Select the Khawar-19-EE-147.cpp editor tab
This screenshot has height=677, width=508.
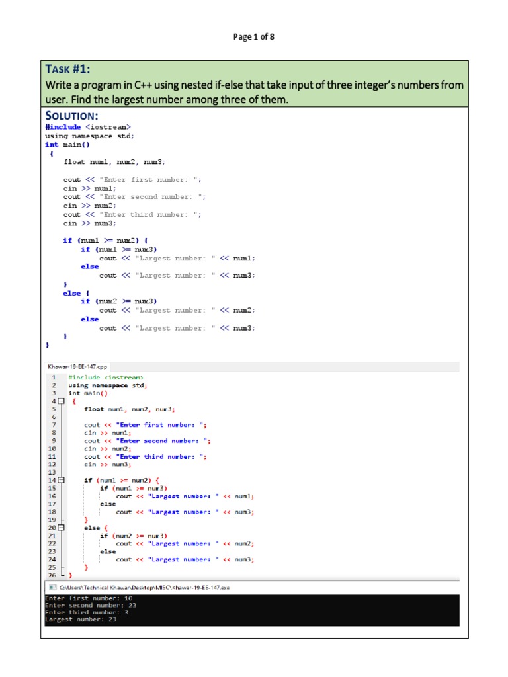[77, 366]
